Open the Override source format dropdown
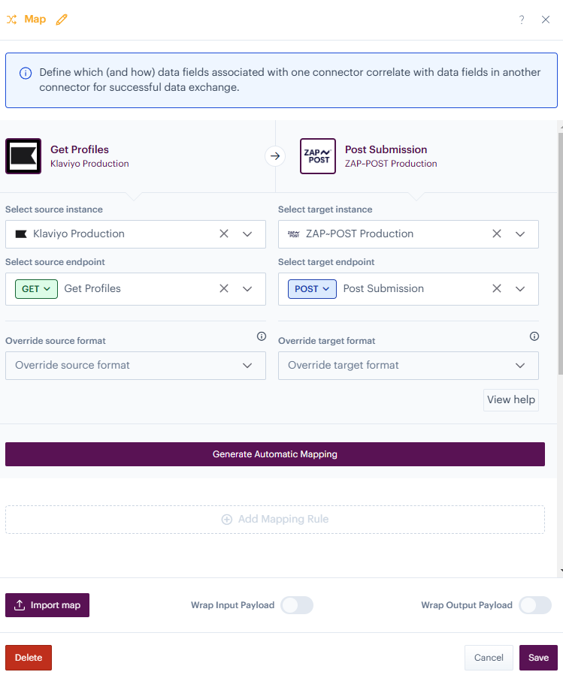563x675 pixels. 135,366
